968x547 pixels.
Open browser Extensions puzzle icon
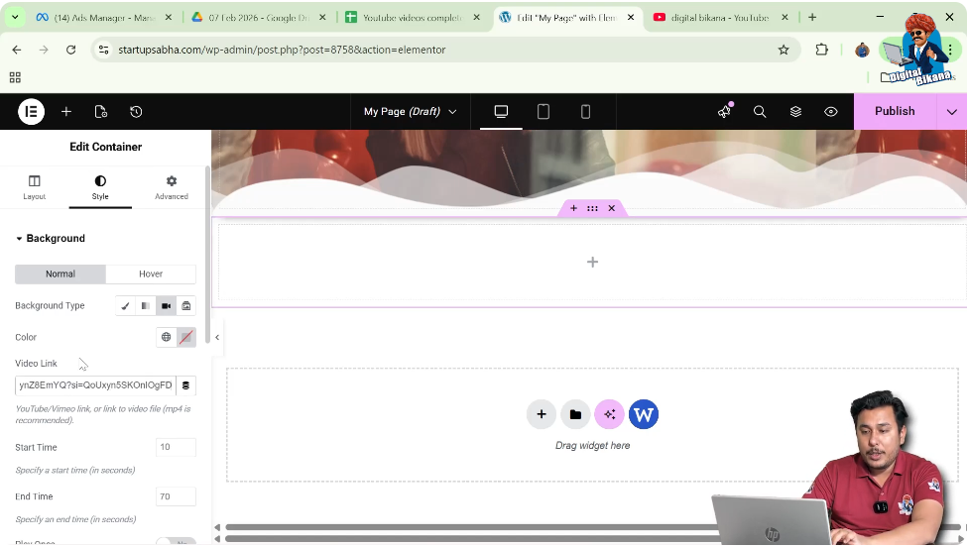click(821, 50)
